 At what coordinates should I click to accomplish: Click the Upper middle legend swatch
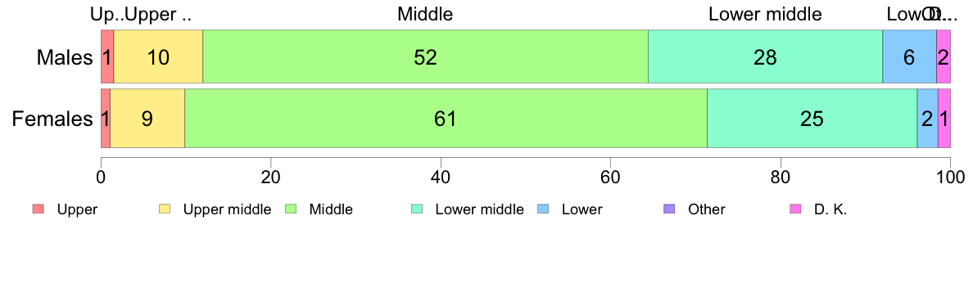(x=165, y=209)
